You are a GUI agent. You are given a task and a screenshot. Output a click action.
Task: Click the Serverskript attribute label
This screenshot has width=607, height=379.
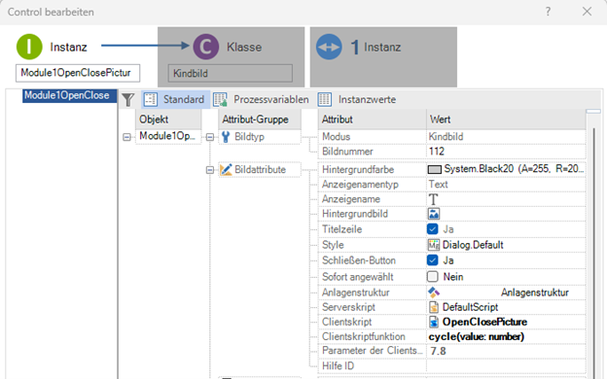[348, 307]
